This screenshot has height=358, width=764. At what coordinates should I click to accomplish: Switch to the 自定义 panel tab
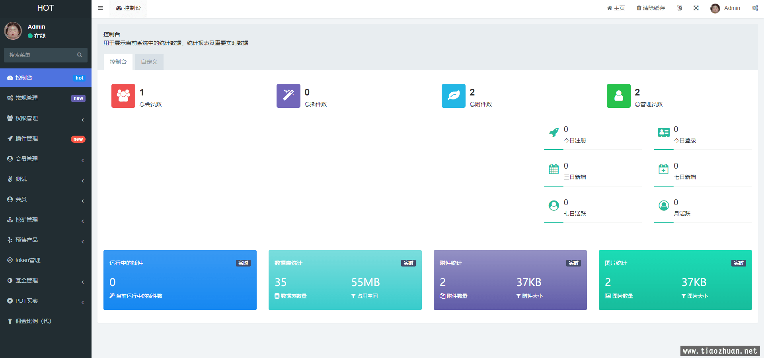(x=149, y=62)
